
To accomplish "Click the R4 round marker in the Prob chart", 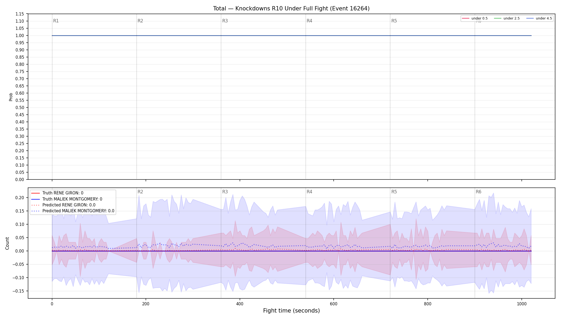I will click(x=309, y=21).
